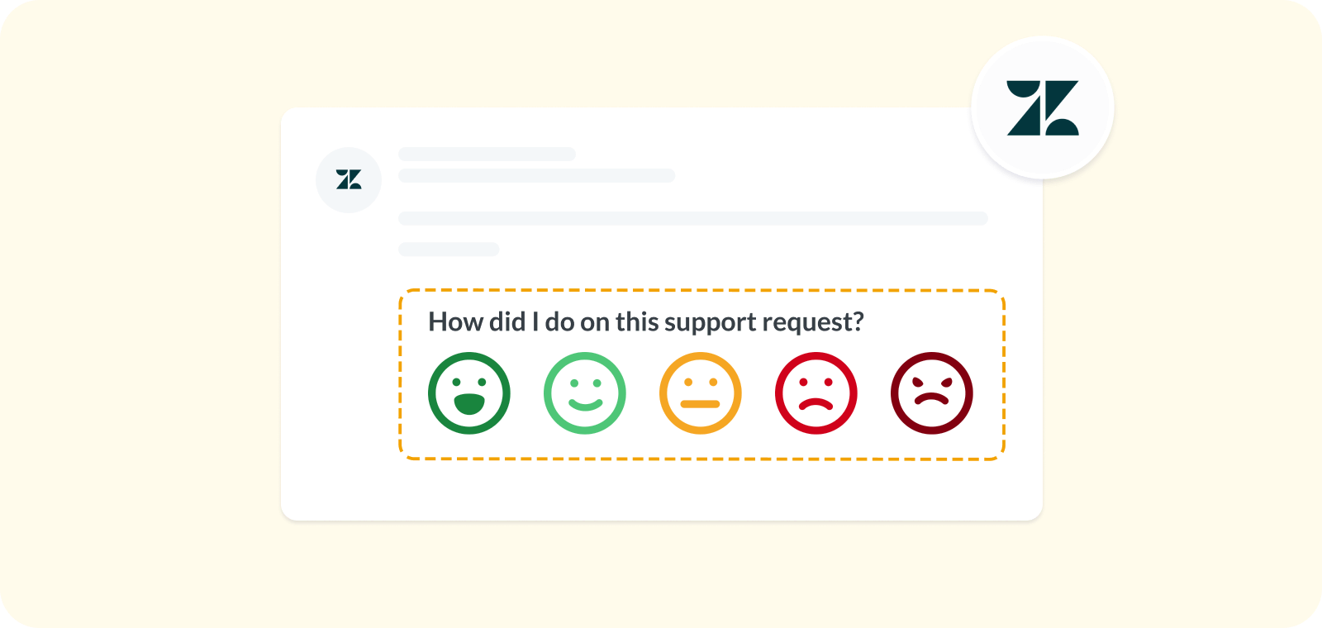The width and height of the screenshot is (1322, 628).
Task: Click the curved smile of the light green face
Action: coord(585,404)
